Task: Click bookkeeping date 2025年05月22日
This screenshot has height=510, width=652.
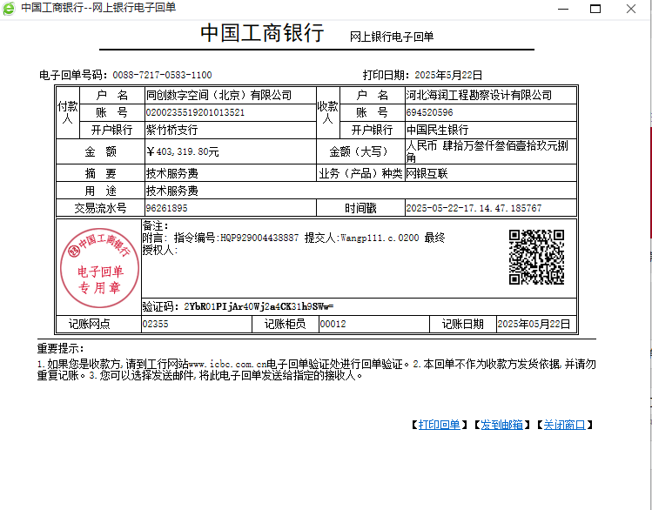Action: (x=534, y=324)
